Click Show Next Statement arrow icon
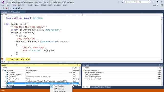 (x=11, y=8)
